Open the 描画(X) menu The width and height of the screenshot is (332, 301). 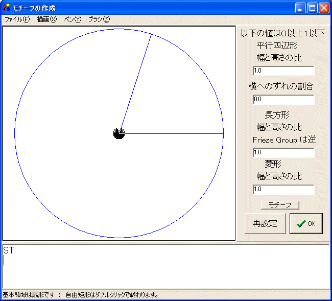pos(47,19)
